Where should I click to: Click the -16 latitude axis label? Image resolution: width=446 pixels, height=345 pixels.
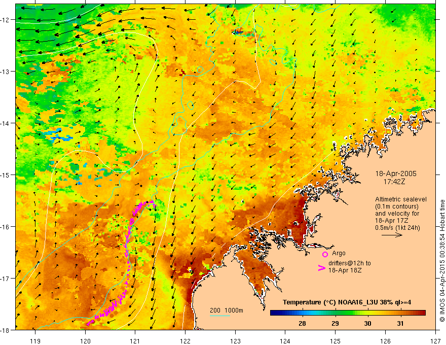[x=6, y=227]
